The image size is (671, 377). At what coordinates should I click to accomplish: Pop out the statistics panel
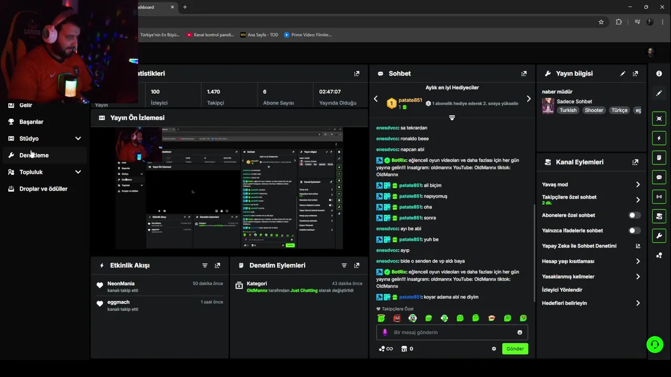point(356,74)
